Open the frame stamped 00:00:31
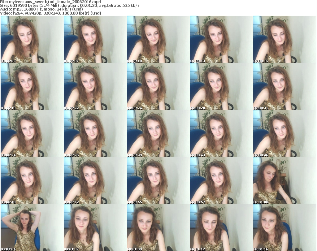The width and height of the screenshot is (317, 251). [285, 86]
